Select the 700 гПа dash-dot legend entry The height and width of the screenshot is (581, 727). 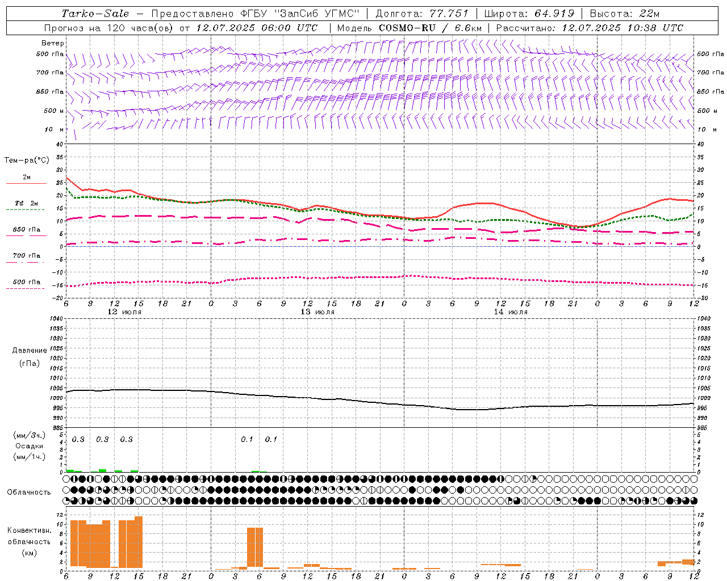pyautogui.click(x=26, y=262)
